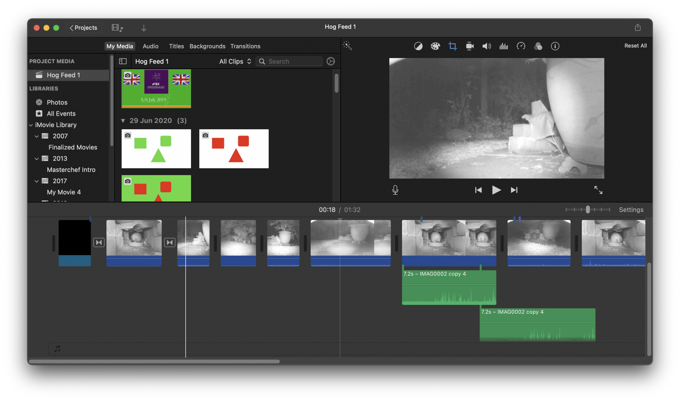680x401 pixels.
Task: Click the media browser vertical scrollbar
Action: 337,83
